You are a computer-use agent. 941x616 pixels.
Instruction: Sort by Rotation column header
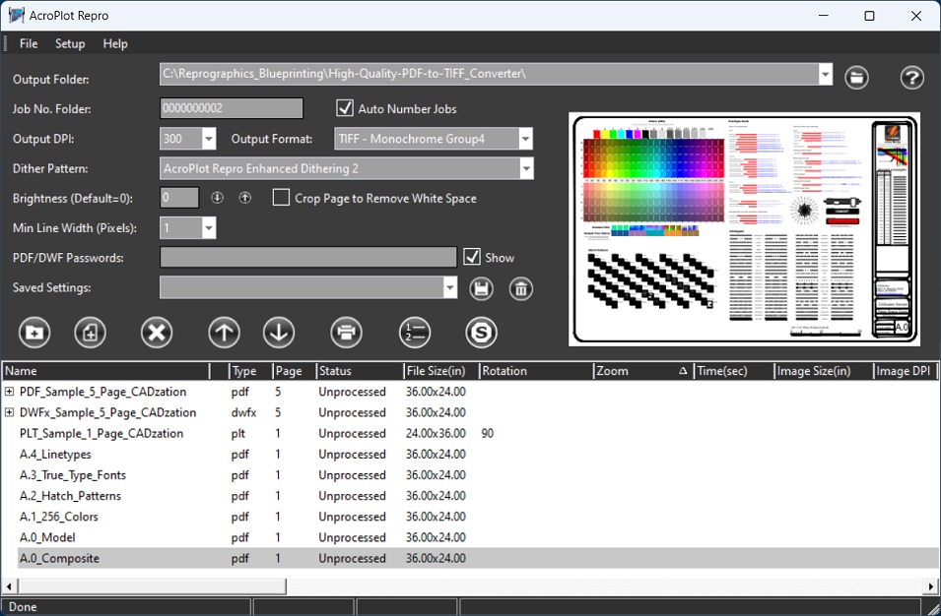pyautogui.click(x=536, y=371)
